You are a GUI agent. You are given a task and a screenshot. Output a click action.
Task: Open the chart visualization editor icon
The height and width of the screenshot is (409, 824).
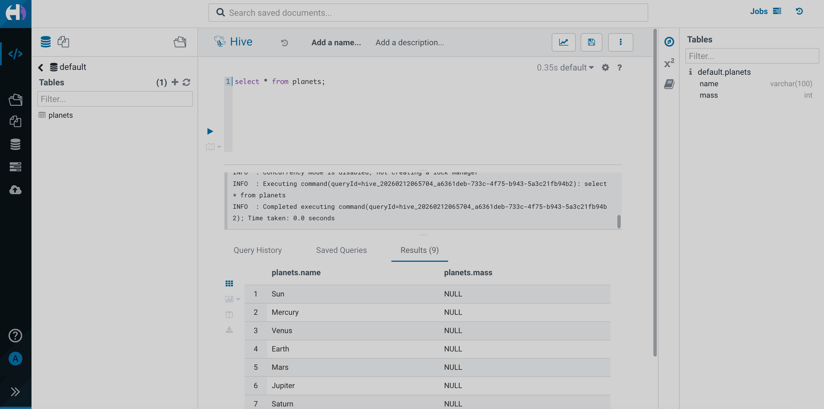tap(563, 42)
